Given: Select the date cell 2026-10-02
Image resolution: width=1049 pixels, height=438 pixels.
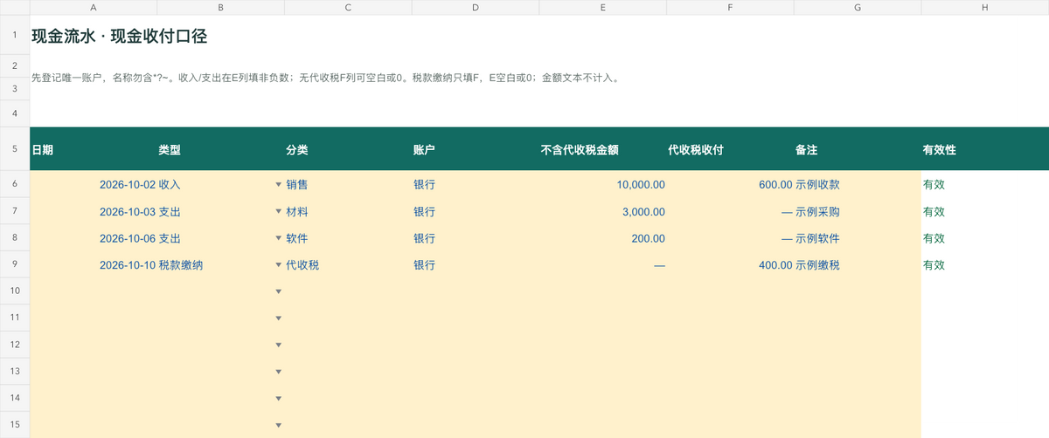Looking at the screenshot, I should tap(94, 185).
